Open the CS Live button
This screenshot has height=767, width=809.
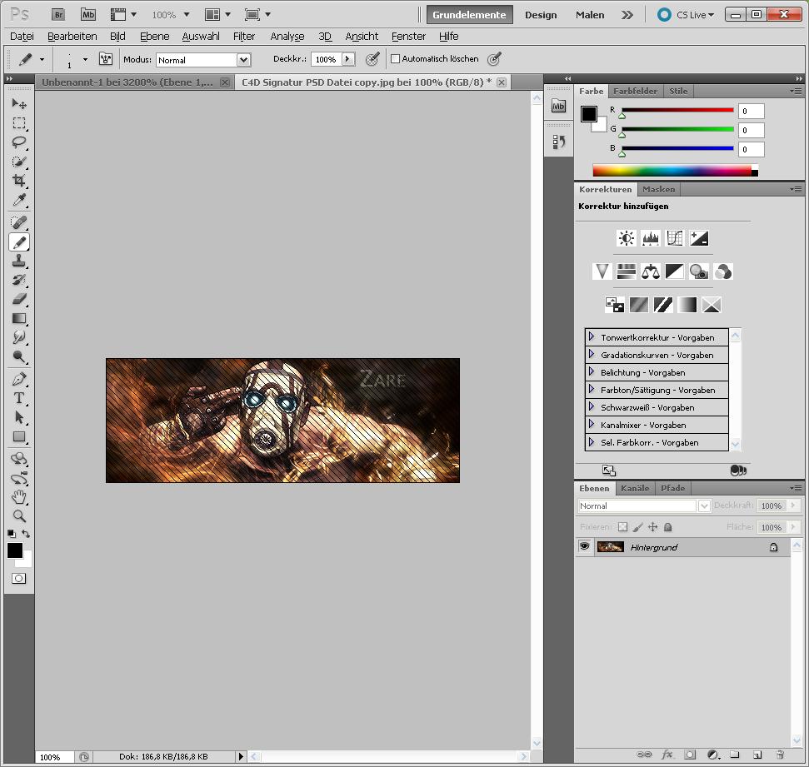[x=687, y=15]
